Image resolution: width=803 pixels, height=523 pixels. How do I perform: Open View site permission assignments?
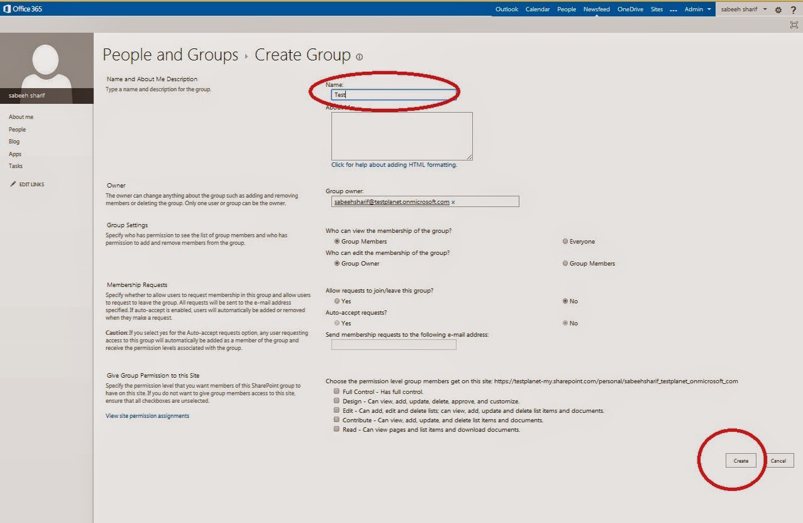[x=147, y=416]
